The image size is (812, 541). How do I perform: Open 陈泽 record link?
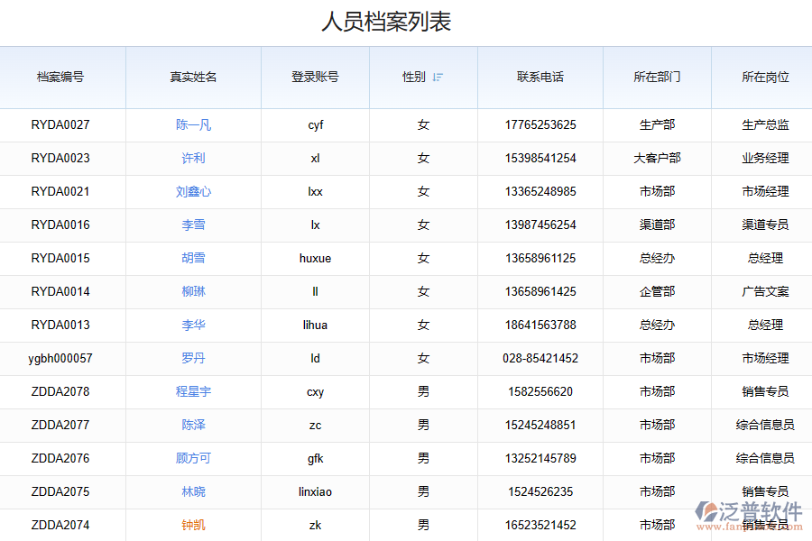pyautogui.click(x=193, y=426)
